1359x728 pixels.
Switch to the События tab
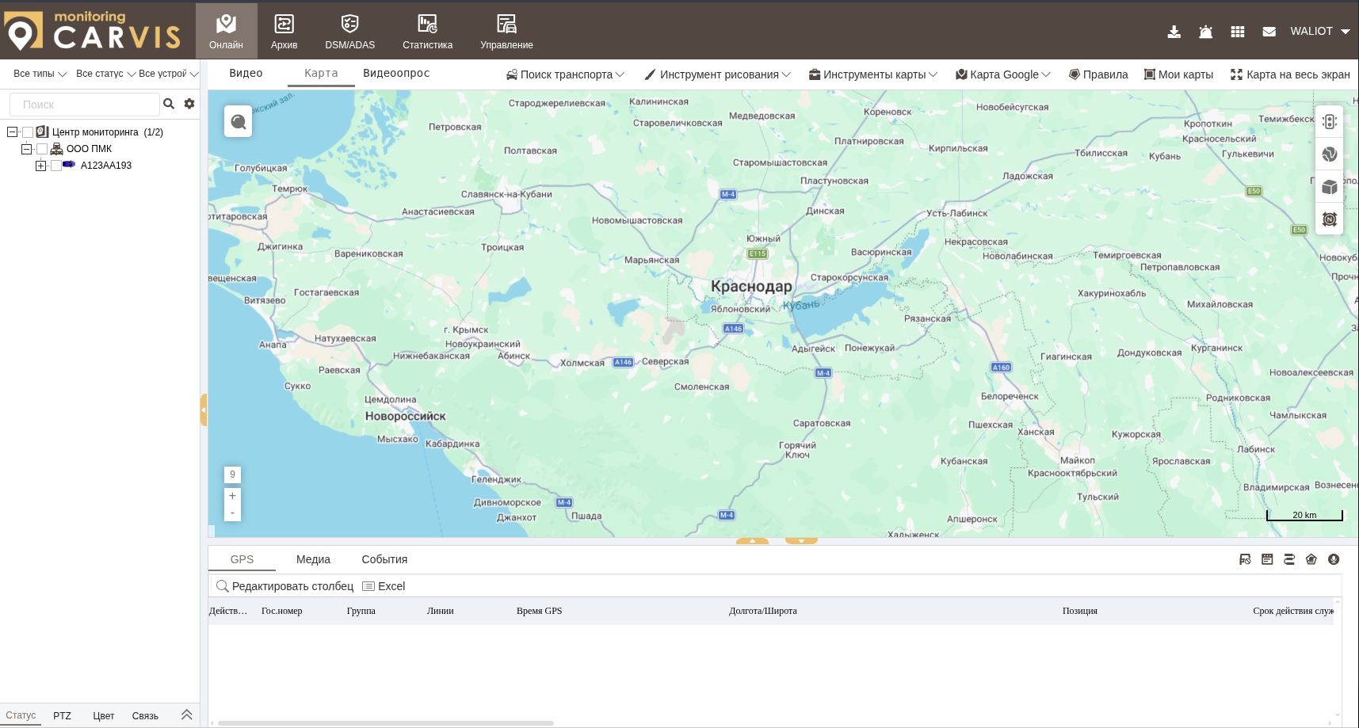tap(384, 559)
